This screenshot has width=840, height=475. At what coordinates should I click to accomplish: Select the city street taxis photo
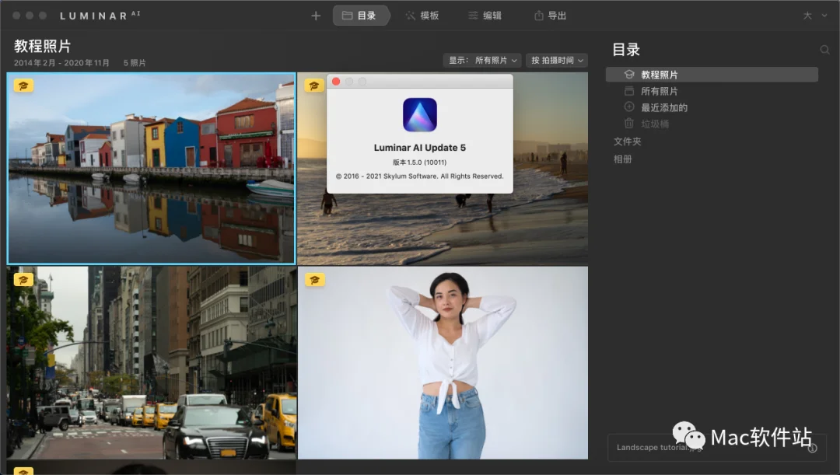[152, 362]
